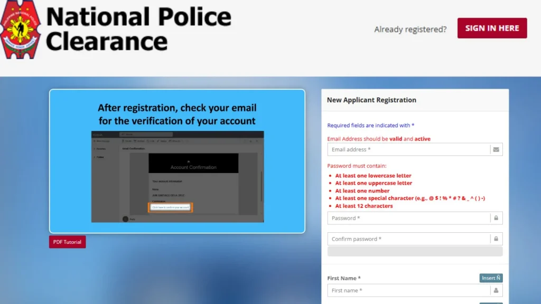This screenshot has height=304, width=541.
Task: Click the search bar in the tutorial image
Action: pos(146,135)
